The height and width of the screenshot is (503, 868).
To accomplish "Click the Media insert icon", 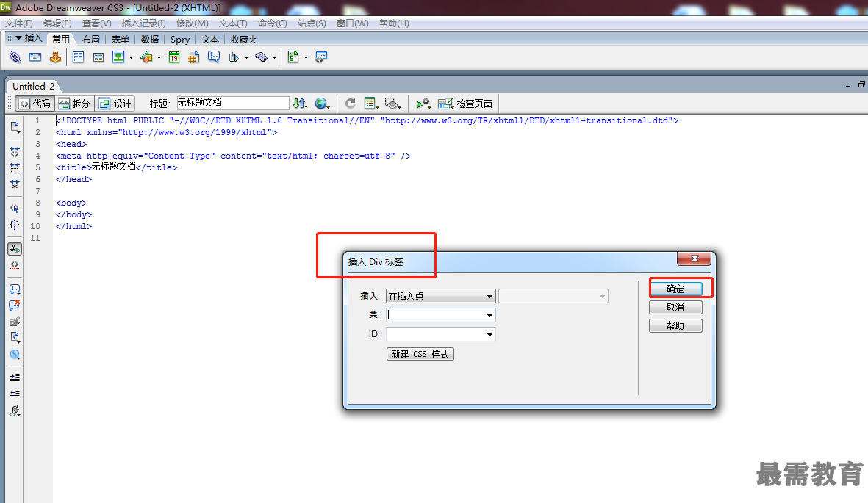I will 147,57.
